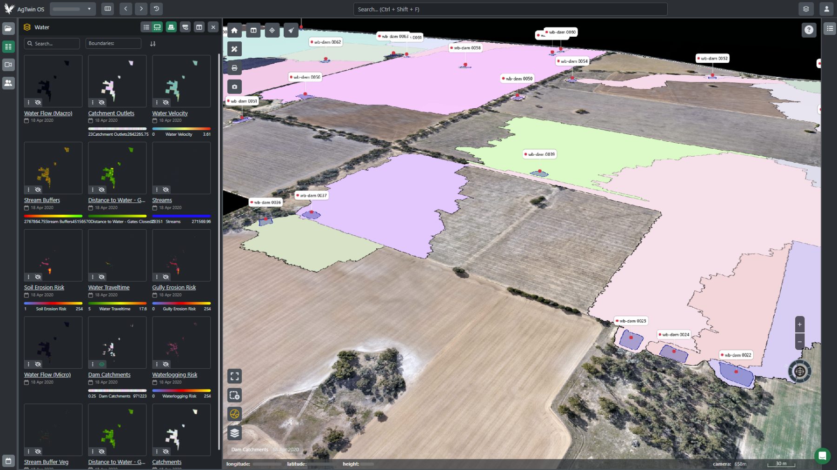Print the current map view
The width and height of the screenshot is (837, 470).
point(234,68)
